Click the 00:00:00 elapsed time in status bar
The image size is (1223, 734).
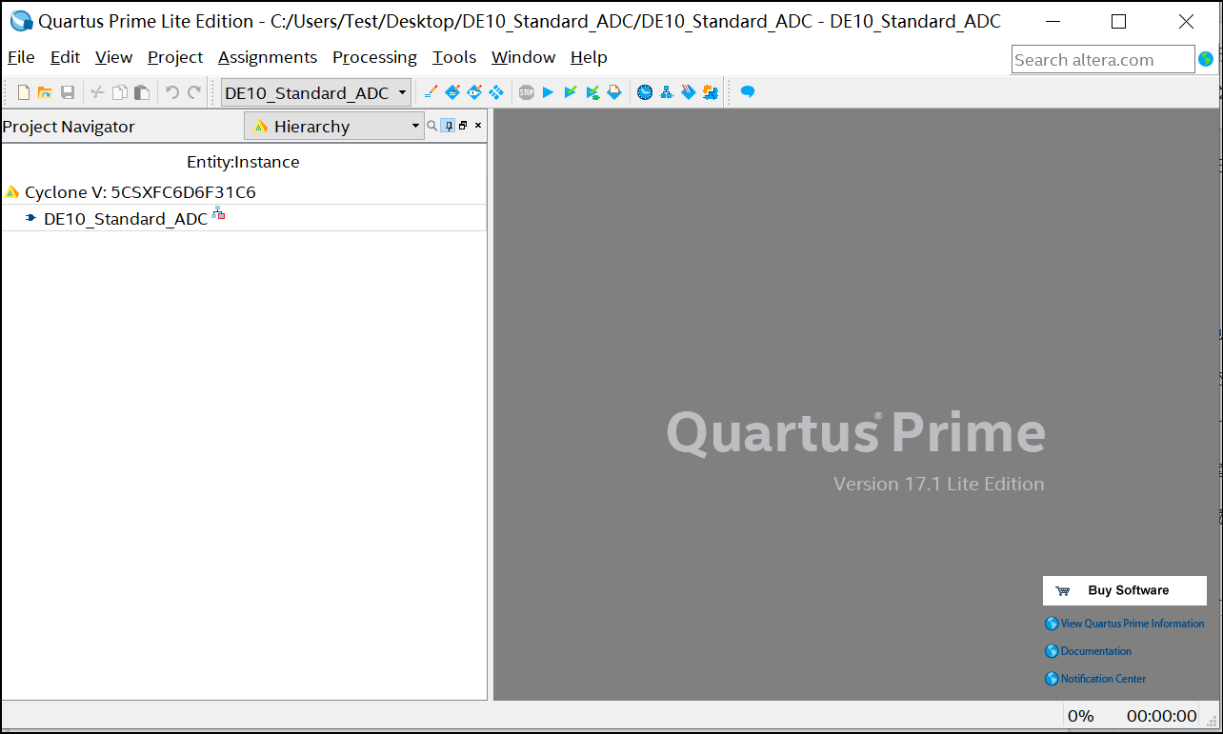[x=1161, y=716]
